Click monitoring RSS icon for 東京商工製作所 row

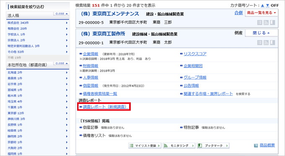[x=266, y=42]
